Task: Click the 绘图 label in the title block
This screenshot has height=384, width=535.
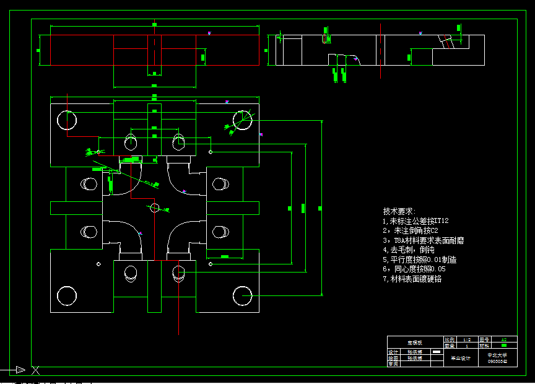Action: click(x=393, y=358)
